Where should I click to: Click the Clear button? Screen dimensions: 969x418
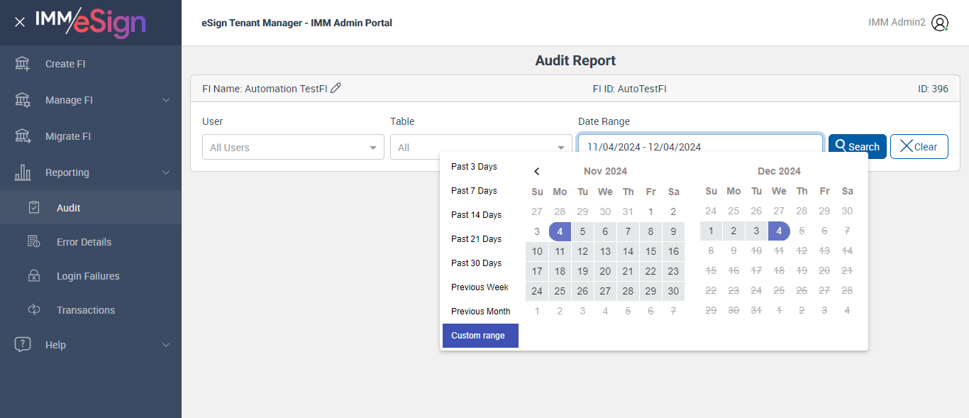(x=919, y=147)
